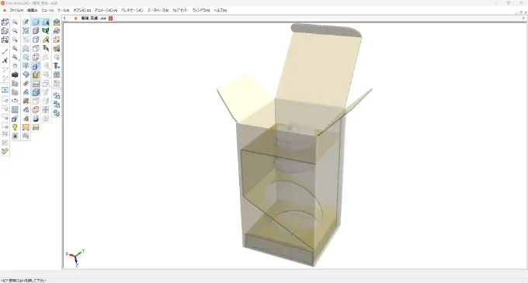This screenshot has width=528, height=283.
Task: Select the diagonal line draw tool
Action: 5,52
